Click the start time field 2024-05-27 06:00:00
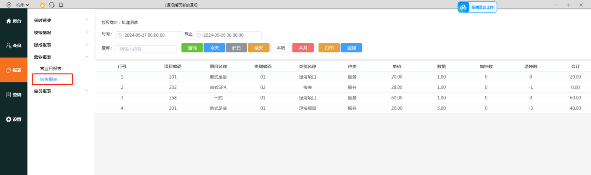Image resolution: width=591 pixels, height=175 pixels. click(x=149, y=35)
